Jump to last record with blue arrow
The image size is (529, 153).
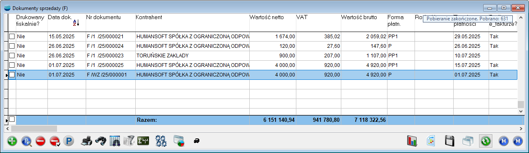(518, 141)
